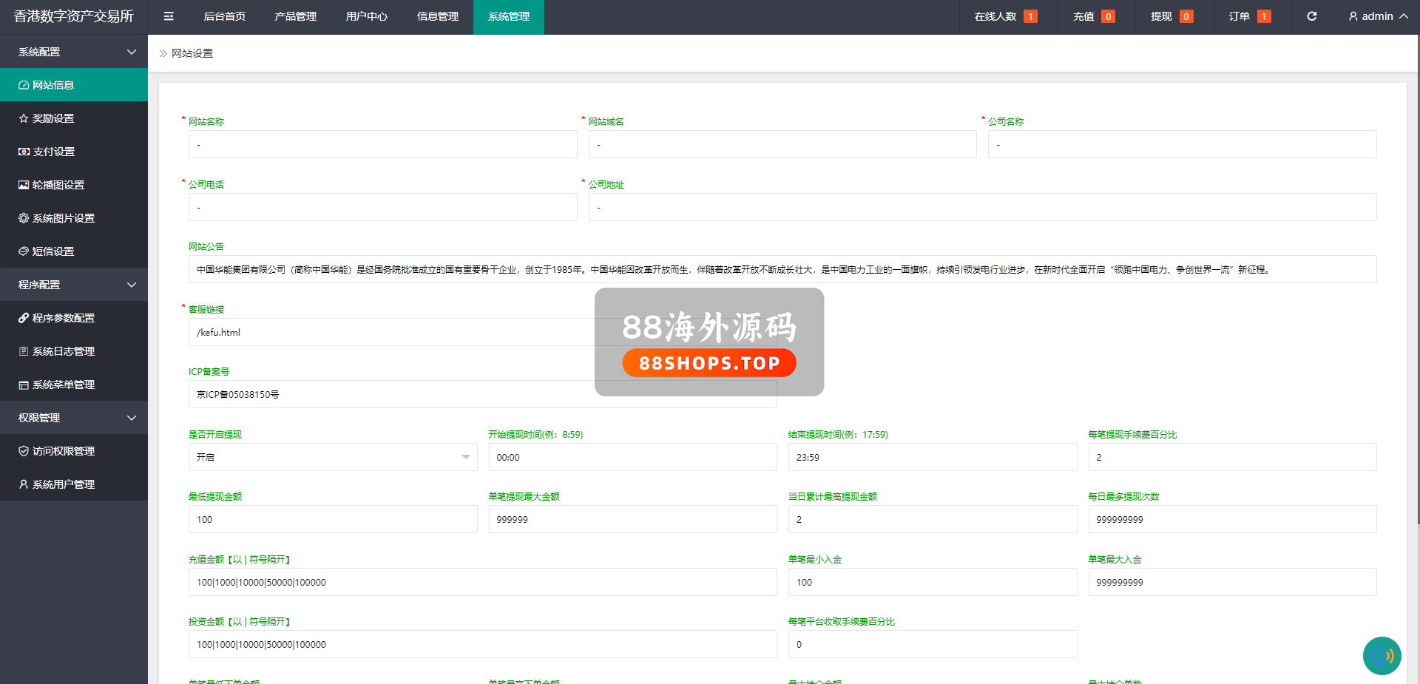Expand the admin user menu
The width and height of the screenshot is (1420, 684).
coord(1378,16)
